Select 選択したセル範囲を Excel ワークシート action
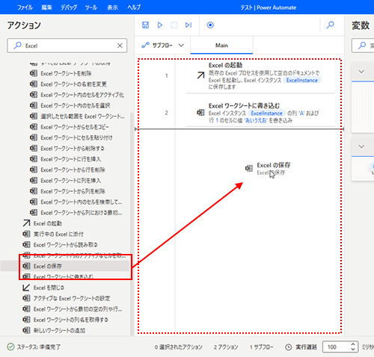Viewport: 374px width, 357px height. [x=82, y=117]
